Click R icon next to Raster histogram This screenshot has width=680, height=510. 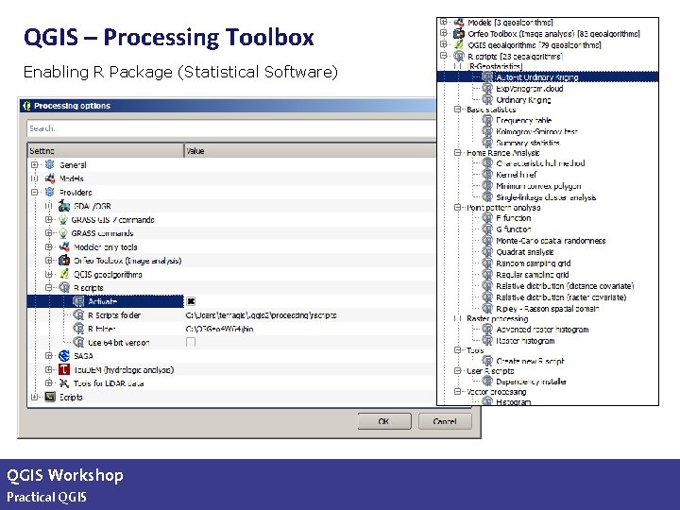tap(487, 340)
